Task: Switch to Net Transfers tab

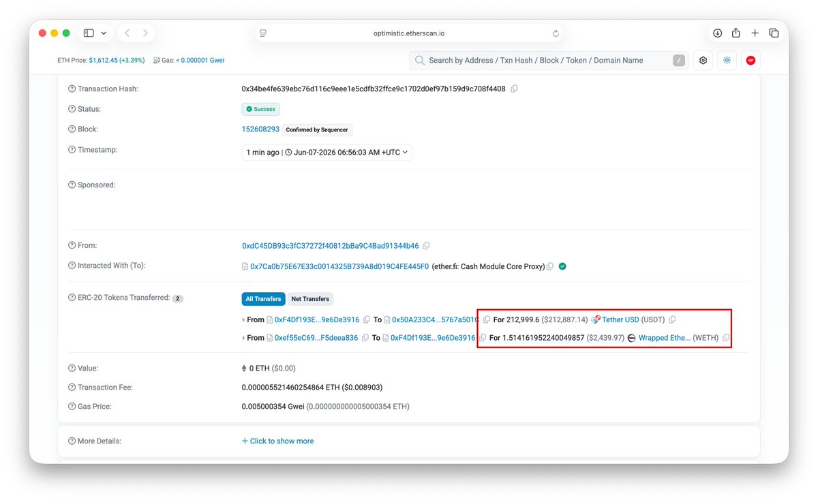Action: [310, 299]
